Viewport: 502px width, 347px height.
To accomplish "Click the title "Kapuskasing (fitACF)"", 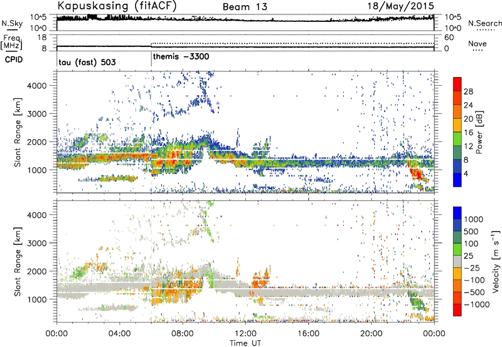I will click(x=117, y=6).
